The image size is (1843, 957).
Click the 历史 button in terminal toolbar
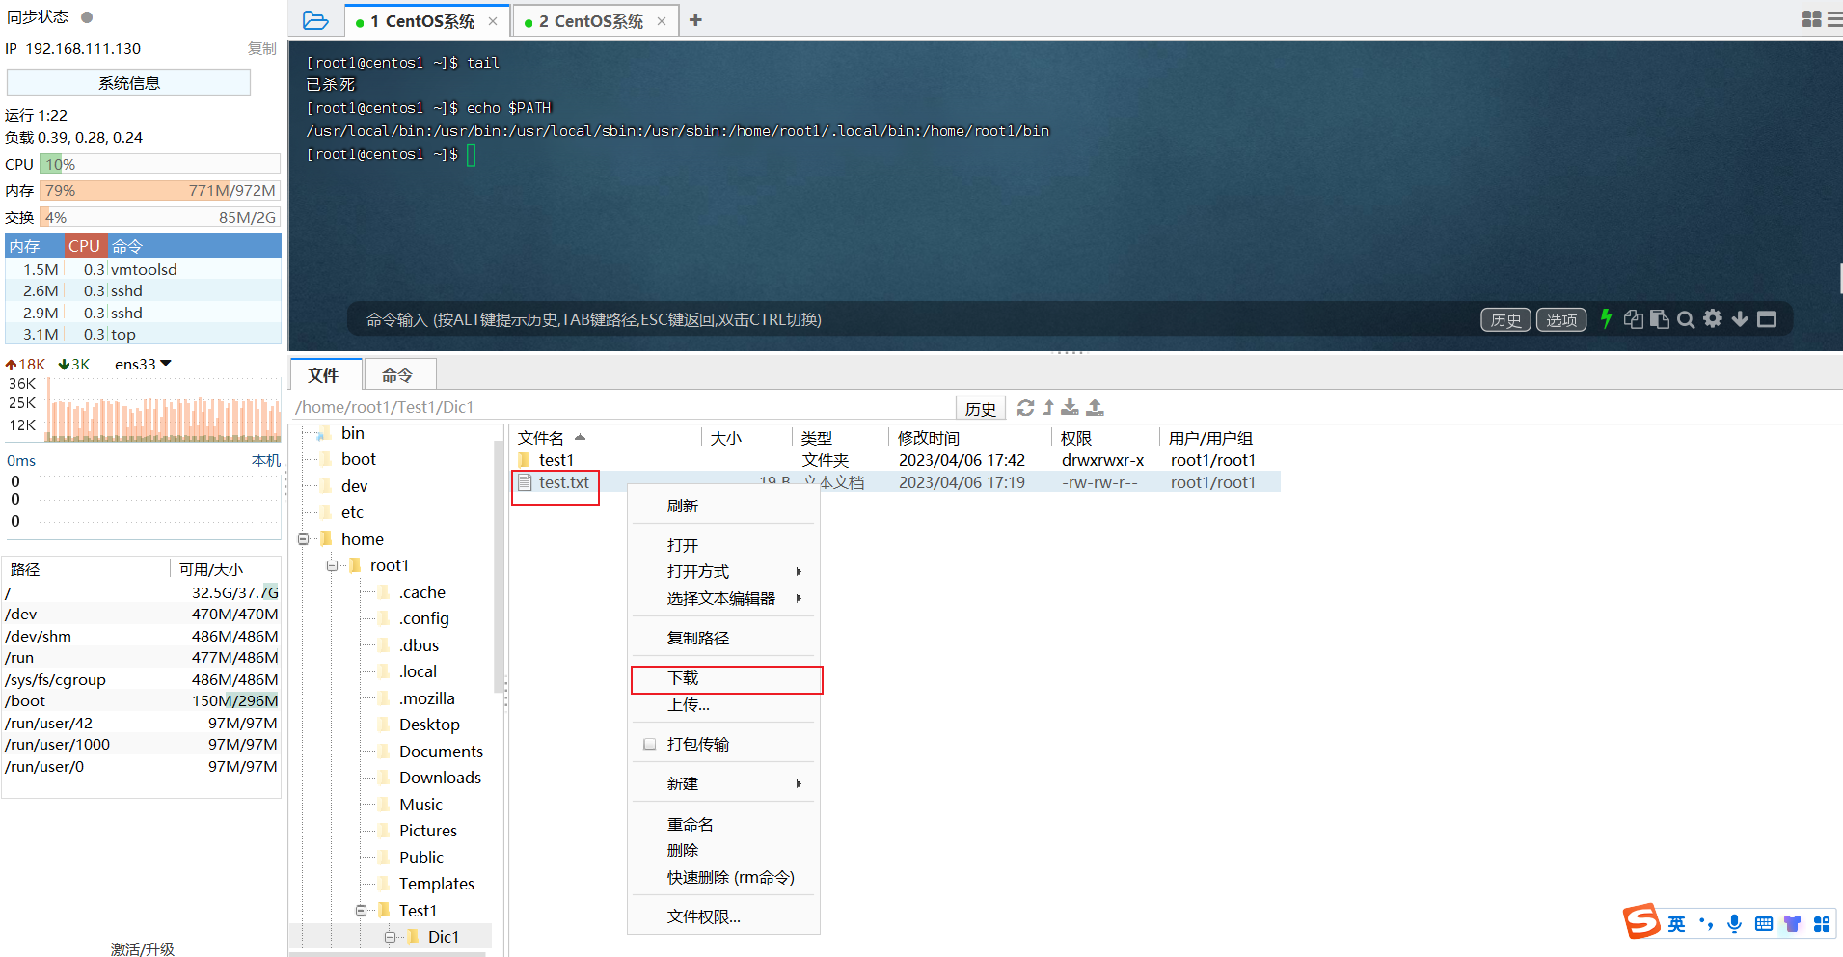(1505, 320)
